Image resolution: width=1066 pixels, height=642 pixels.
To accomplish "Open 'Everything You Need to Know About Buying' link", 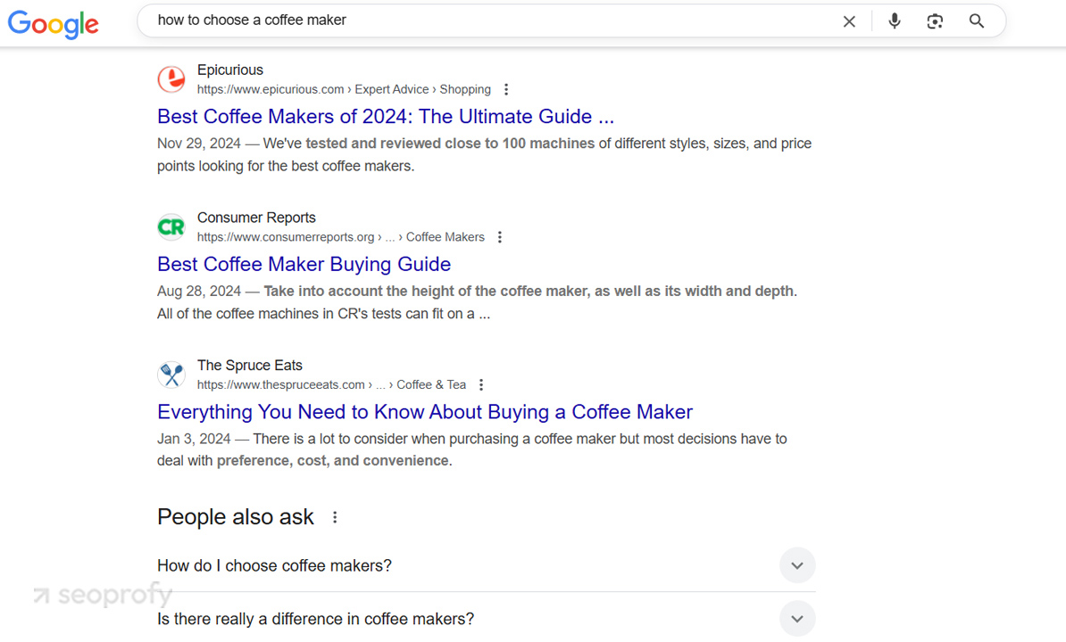I will tap(425, 412).
